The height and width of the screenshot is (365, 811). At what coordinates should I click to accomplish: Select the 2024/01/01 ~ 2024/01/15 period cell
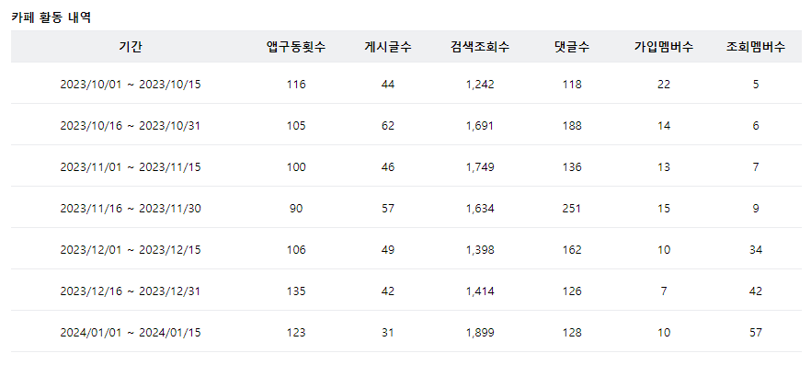131,333
